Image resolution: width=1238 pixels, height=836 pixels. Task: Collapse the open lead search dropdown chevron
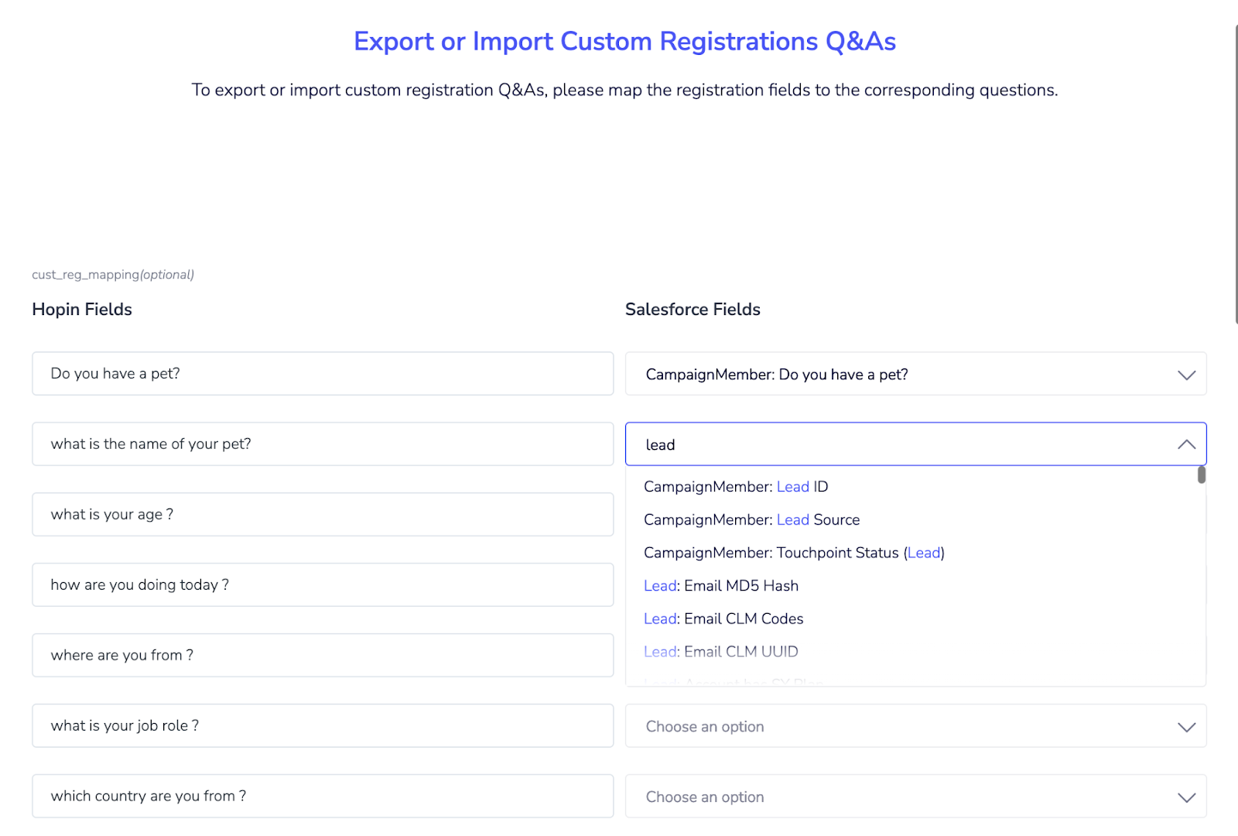tap(1186, 444)
